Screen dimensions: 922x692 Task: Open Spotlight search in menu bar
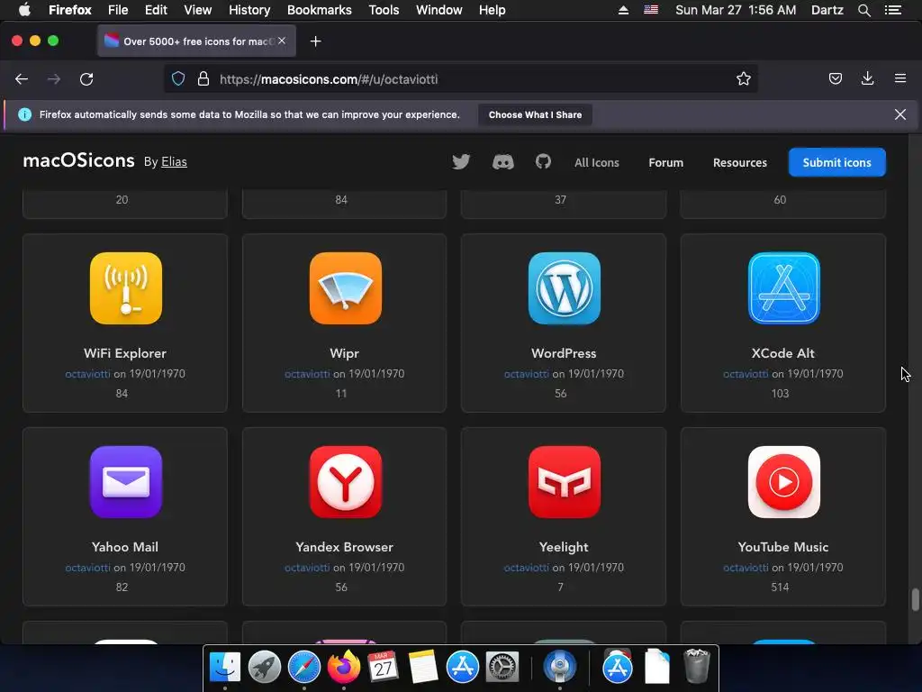tap(863, 10)
